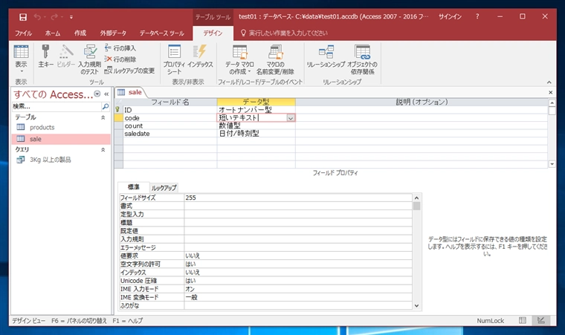Switch to the 外部データ ribbon tab
Image resolution: width=565 pixels, height=335 pixels.
pyautogui.click(x=113, y=33)
